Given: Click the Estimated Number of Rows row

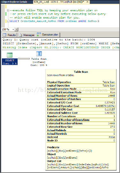Looking at the screenshot, I should click(81, 123).
